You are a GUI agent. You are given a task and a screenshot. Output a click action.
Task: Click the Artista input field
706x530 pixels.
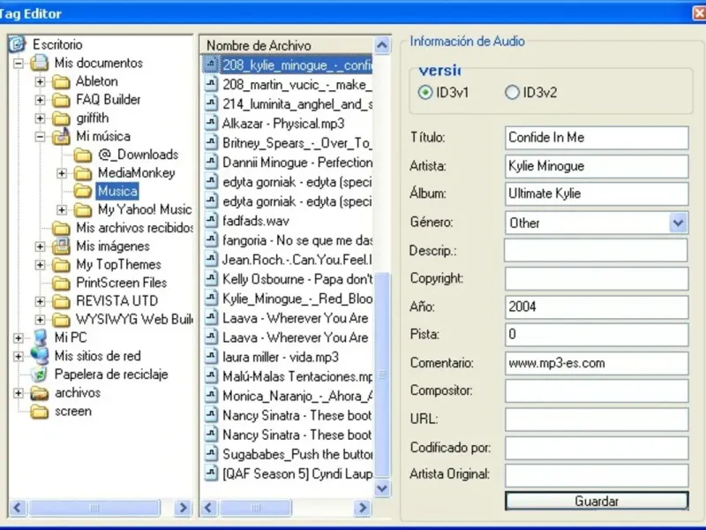[x=597, y=166]
